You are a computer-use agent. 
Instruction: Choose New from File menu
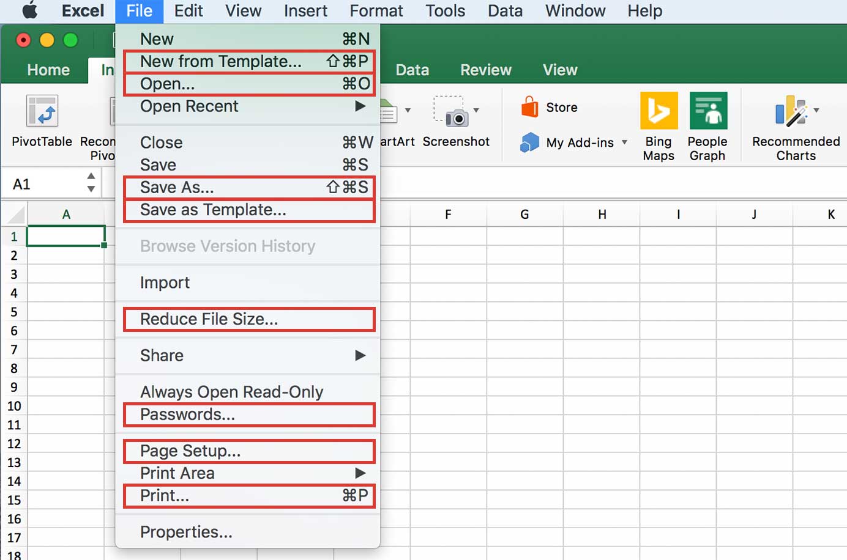[248, 39]
